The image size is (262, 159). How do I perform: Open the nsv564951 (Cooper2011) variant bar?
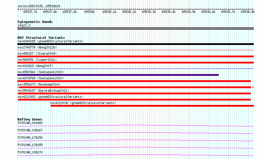[x=135, y=63]
